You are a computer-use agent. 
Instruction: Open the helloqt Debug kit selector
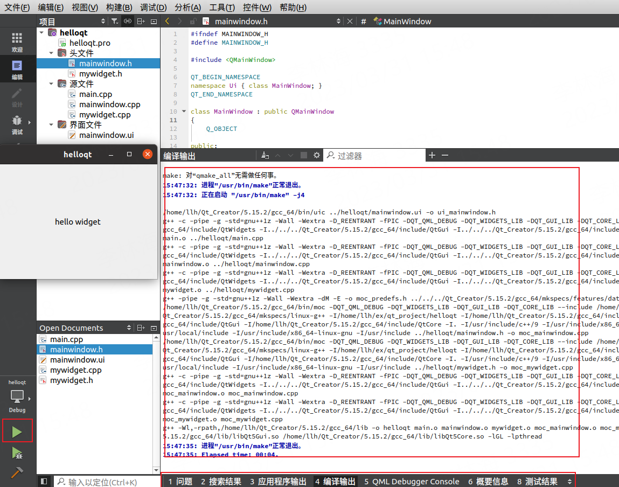point(17,396)
